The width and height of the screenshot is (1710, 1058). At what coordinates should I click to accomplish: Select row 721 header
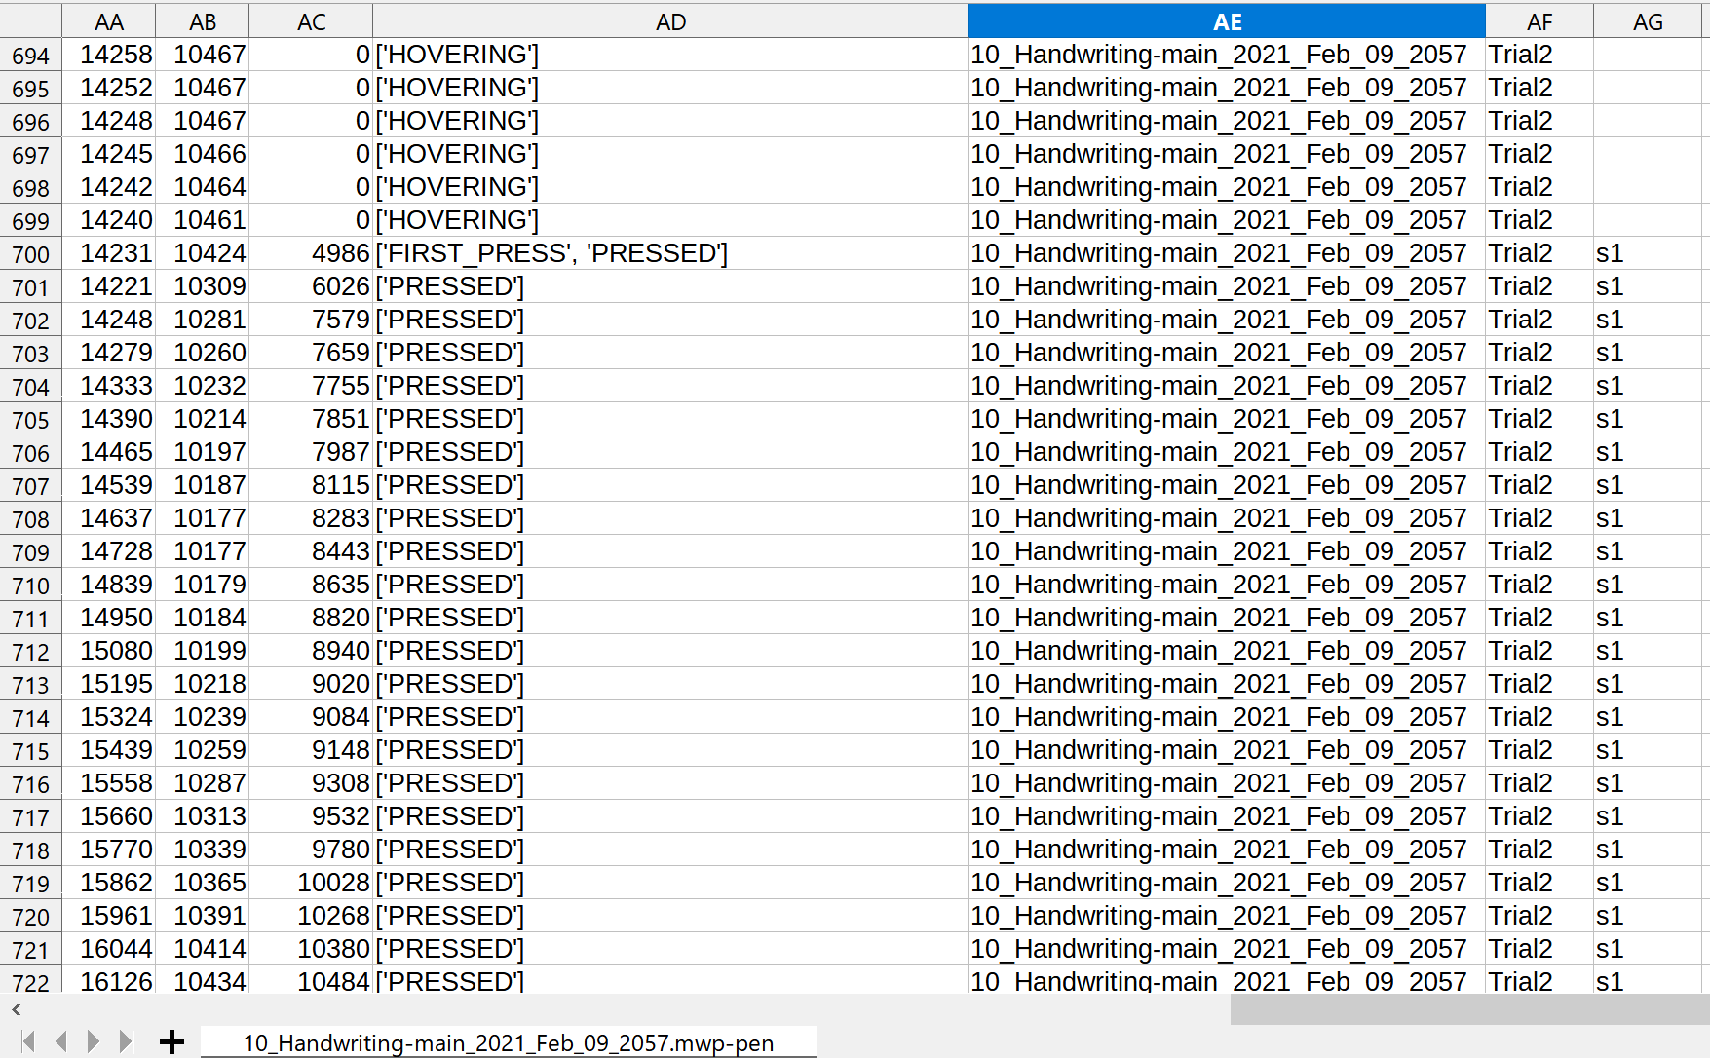pyautogui.click(x=31, y=950)
